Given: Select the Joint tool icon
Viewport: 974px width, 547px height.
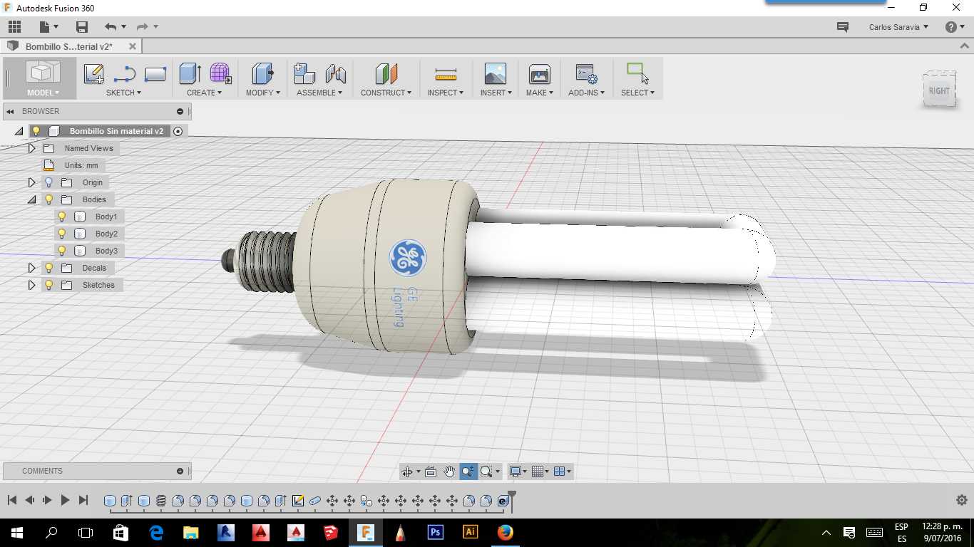Looking at the screenshot, I should 335,73.
